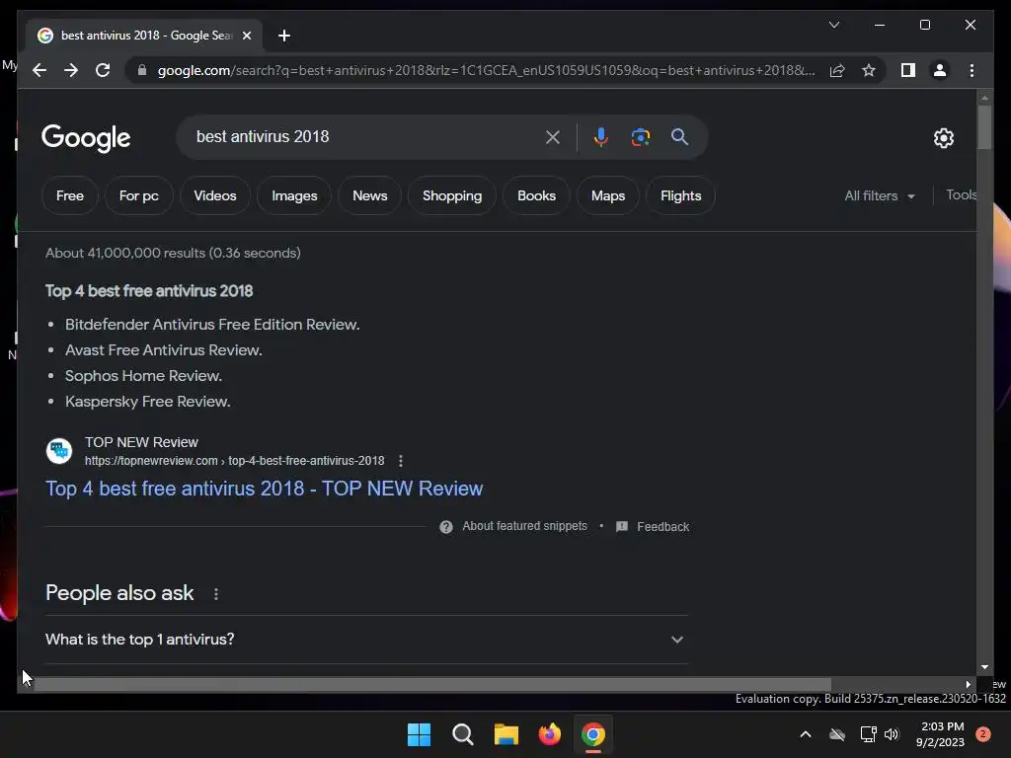Apply the Free filter chip
This screenshot has width=1011, height=758.
pos(70,195)
